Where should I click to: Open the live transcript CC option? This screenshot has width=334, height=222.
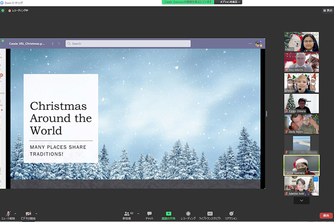pyautogui.click(x=210, y=215)
